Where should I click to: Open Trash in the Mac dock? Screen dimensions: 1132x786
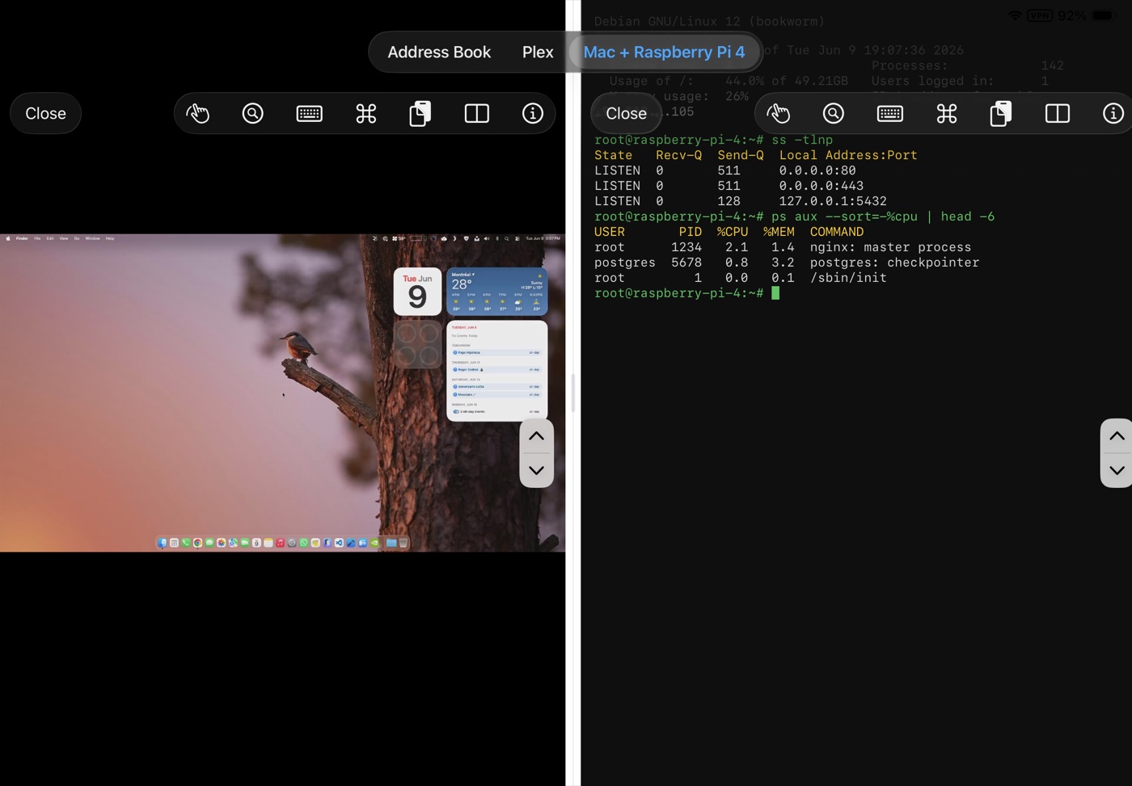[403, 543]
